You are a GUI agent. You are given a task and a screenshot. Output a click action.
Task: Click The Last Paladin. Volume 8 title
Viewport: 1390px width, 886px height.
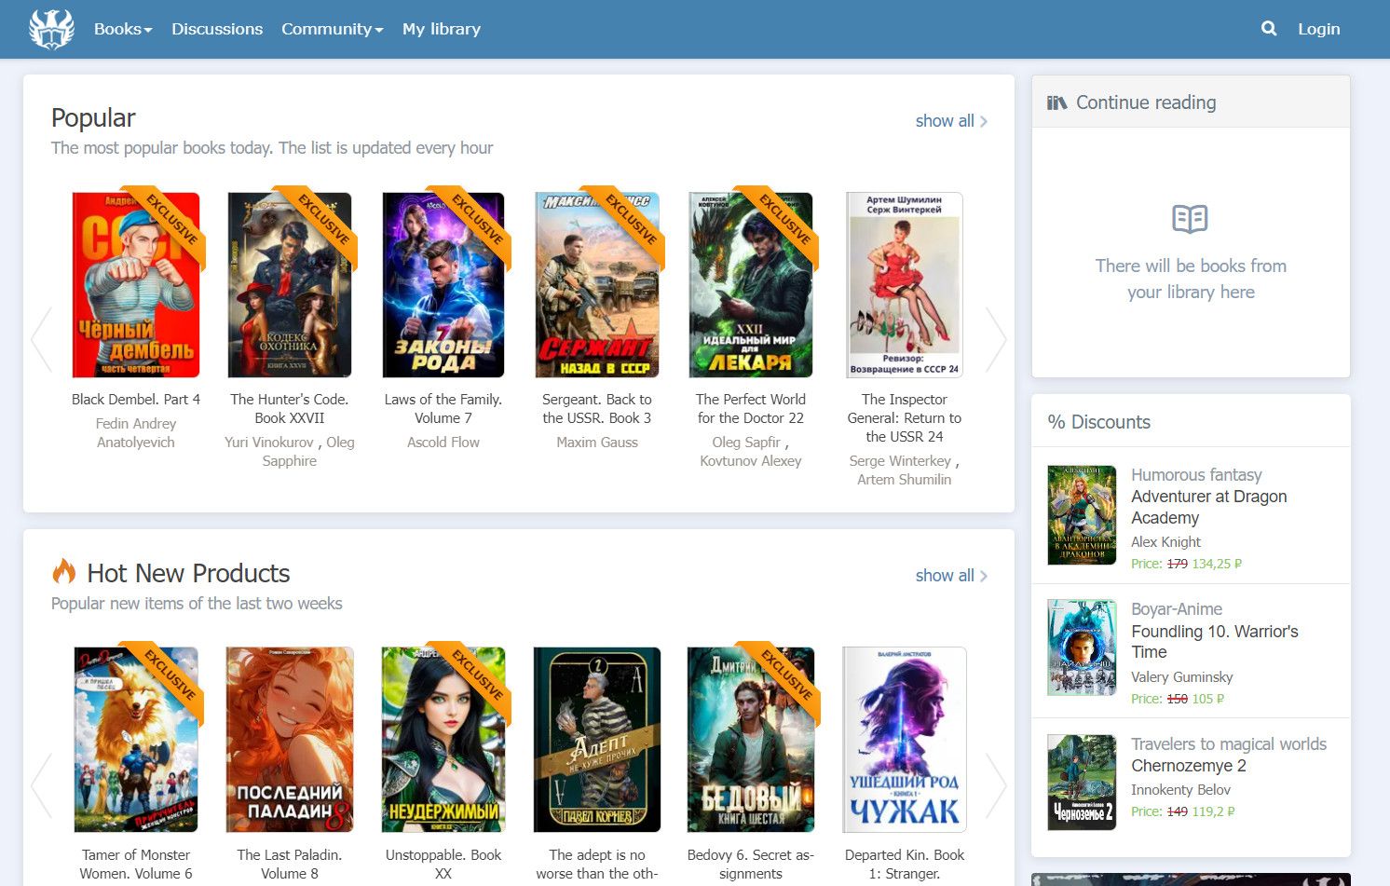click(290, 865)
